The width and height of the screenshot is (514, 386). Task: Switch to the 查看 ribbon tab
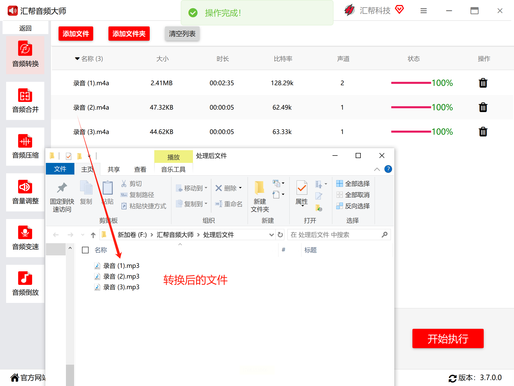(x=140, y=169)
